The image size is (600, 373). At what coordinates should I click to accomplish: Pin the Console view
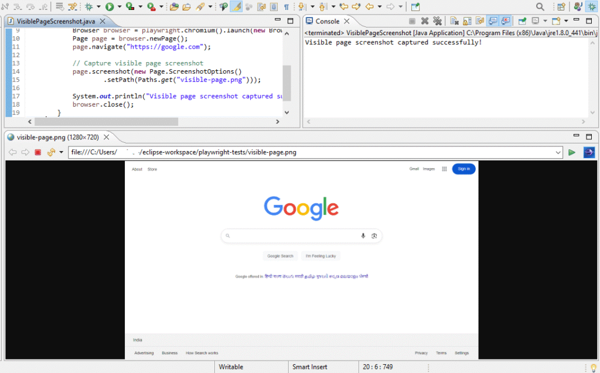pos(523,20)
